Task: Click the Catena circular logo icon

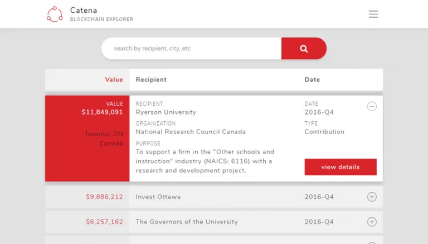Action: coord(55,14)
